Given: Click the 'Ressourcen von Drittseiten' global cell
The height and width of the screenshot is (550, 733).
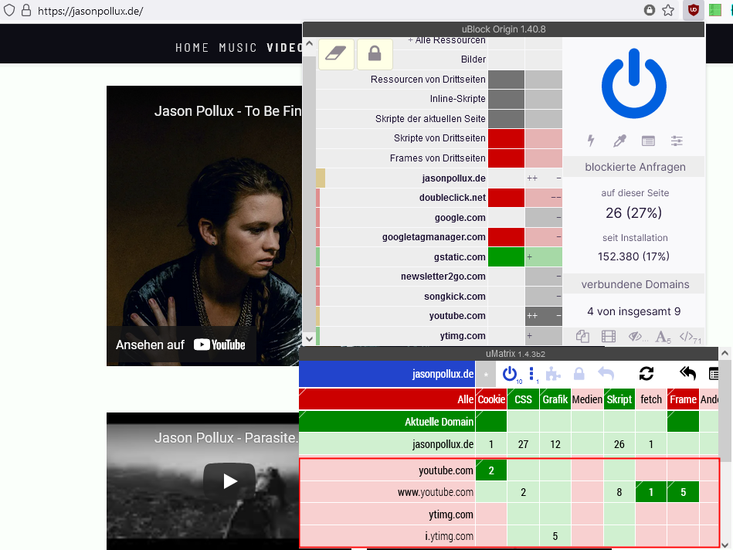Looking at the screenshot, I should (506, 80).
